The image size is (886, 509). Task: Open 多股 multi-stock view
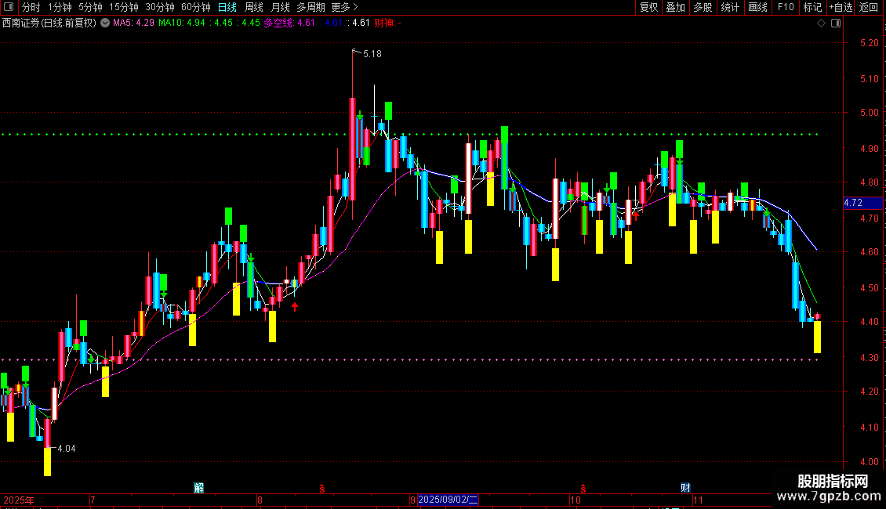click(703, 7)
